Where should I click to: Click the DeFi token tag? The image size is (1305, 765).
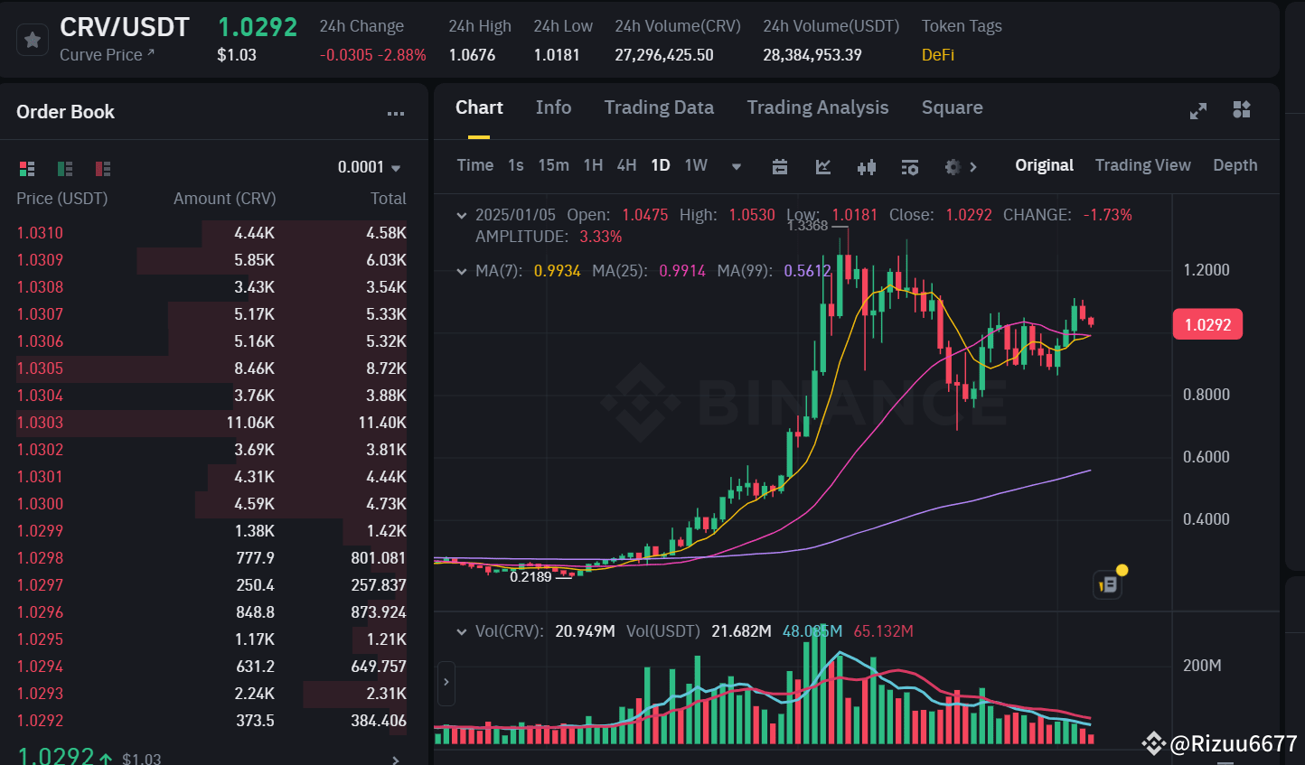click(x=937, y=54)
